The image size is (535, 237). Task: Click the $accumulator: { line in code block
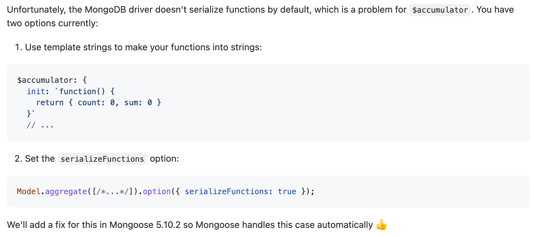click(52, 80)
